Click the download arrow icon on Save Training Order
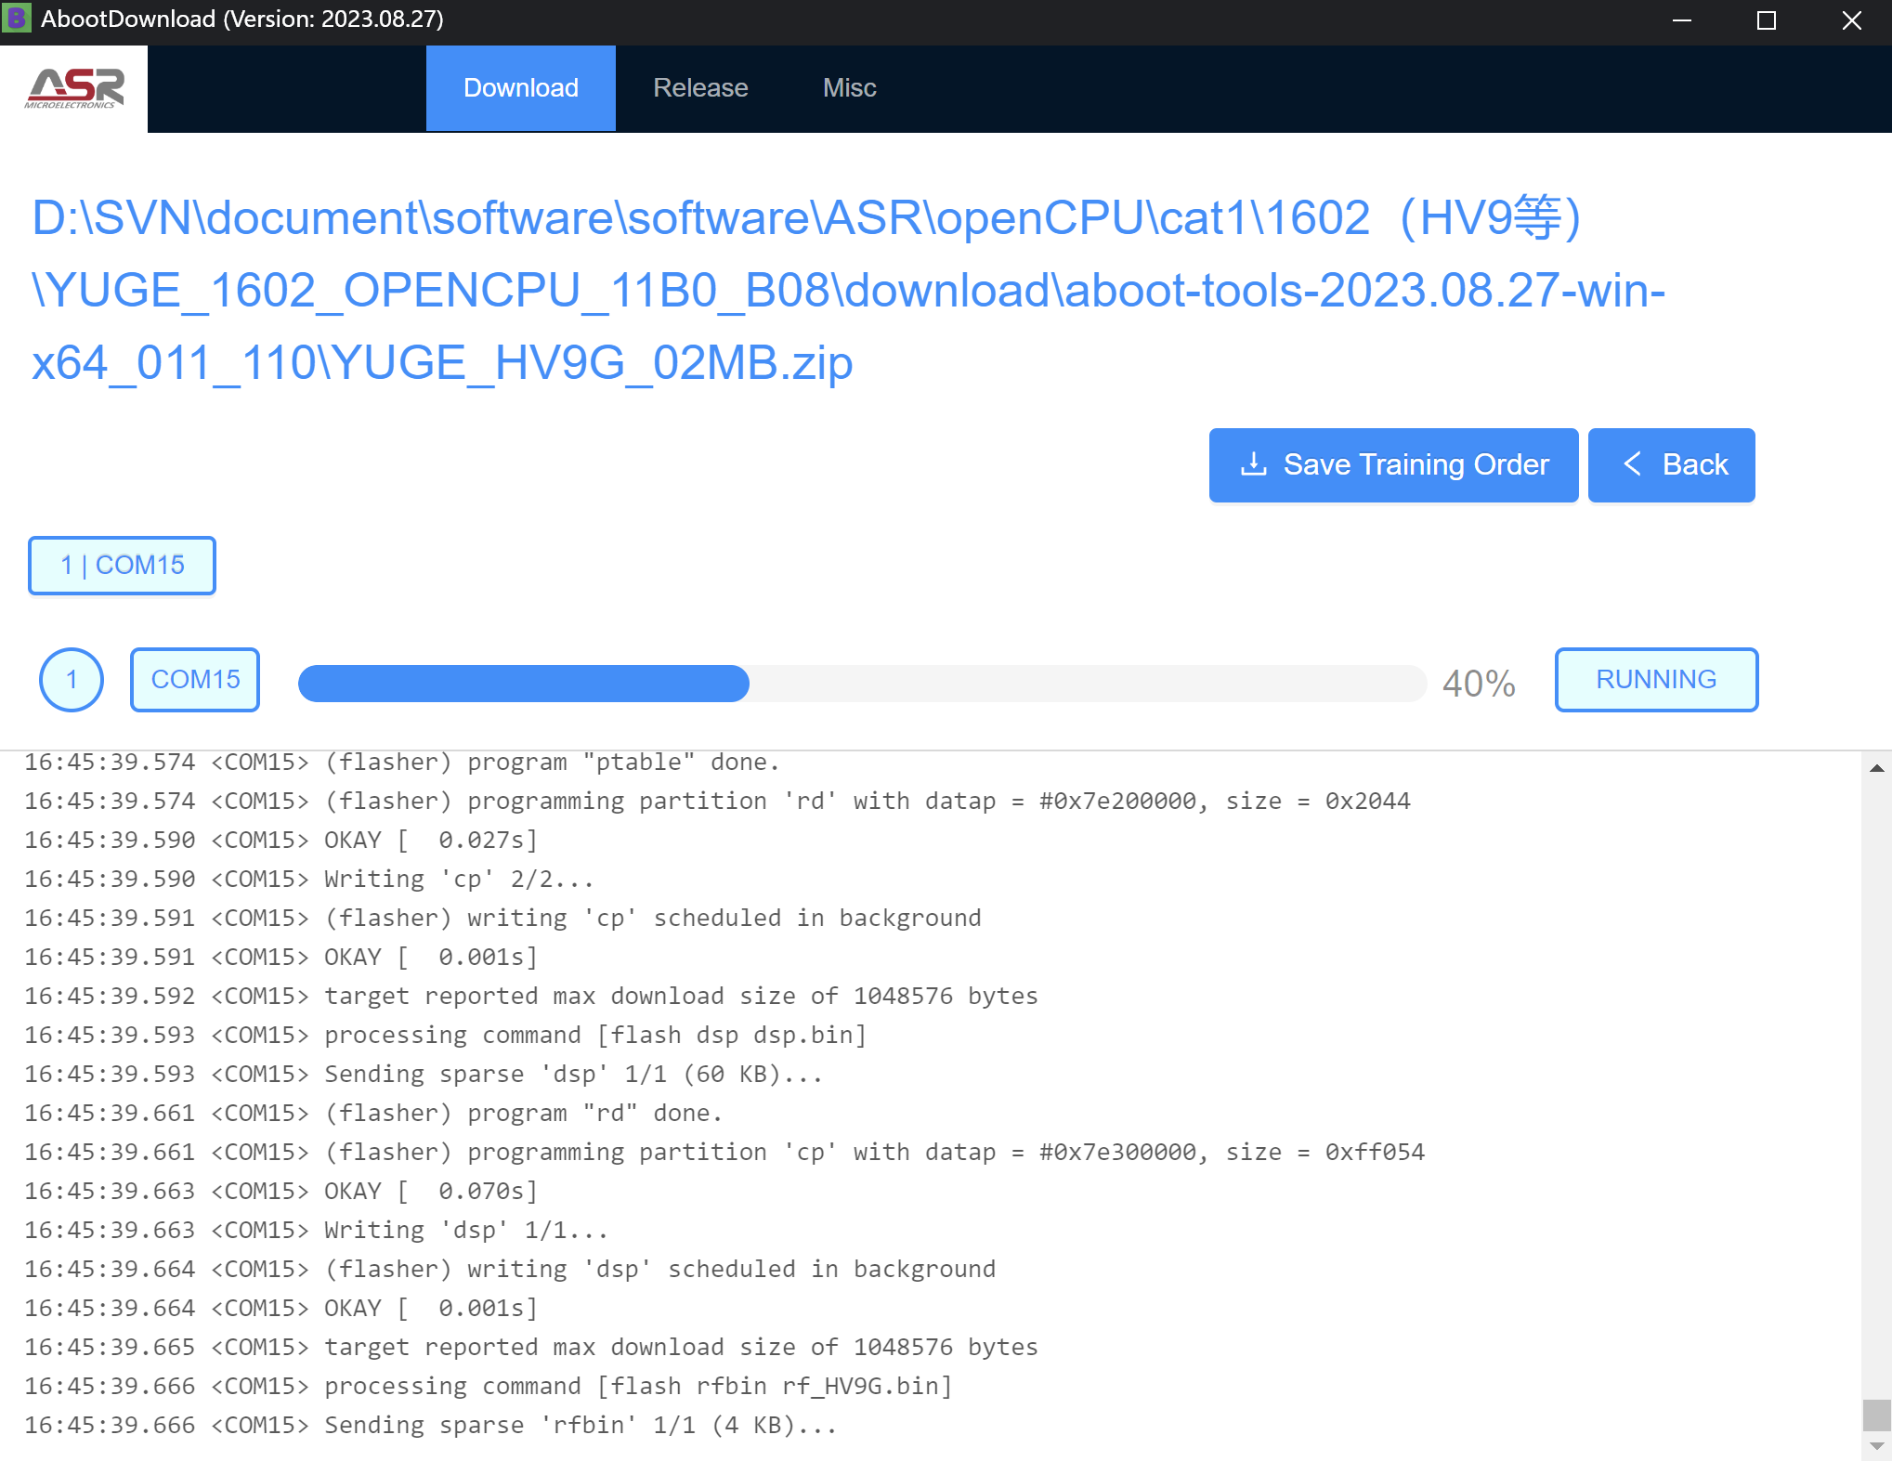Viewport: 1892px width, 1461px height. [1253, 464]
